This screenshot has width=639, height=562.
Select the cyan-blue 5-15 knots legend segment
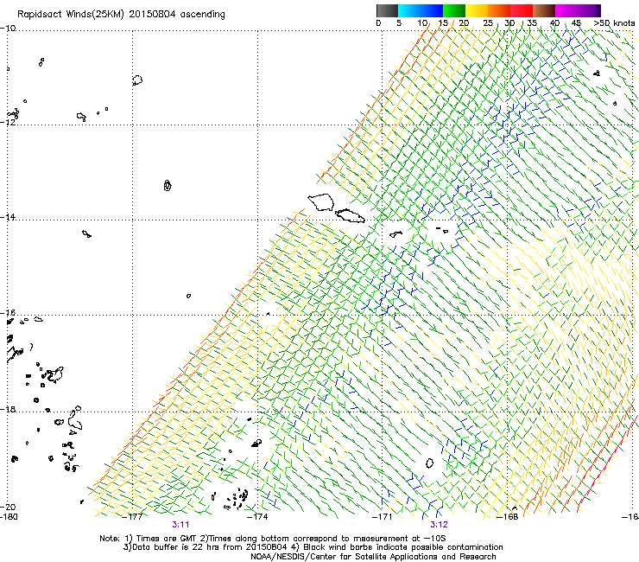421,10
